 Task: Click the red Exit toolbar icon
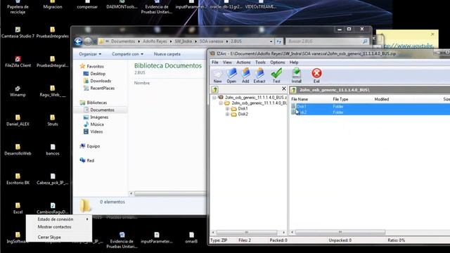(316, 76)
